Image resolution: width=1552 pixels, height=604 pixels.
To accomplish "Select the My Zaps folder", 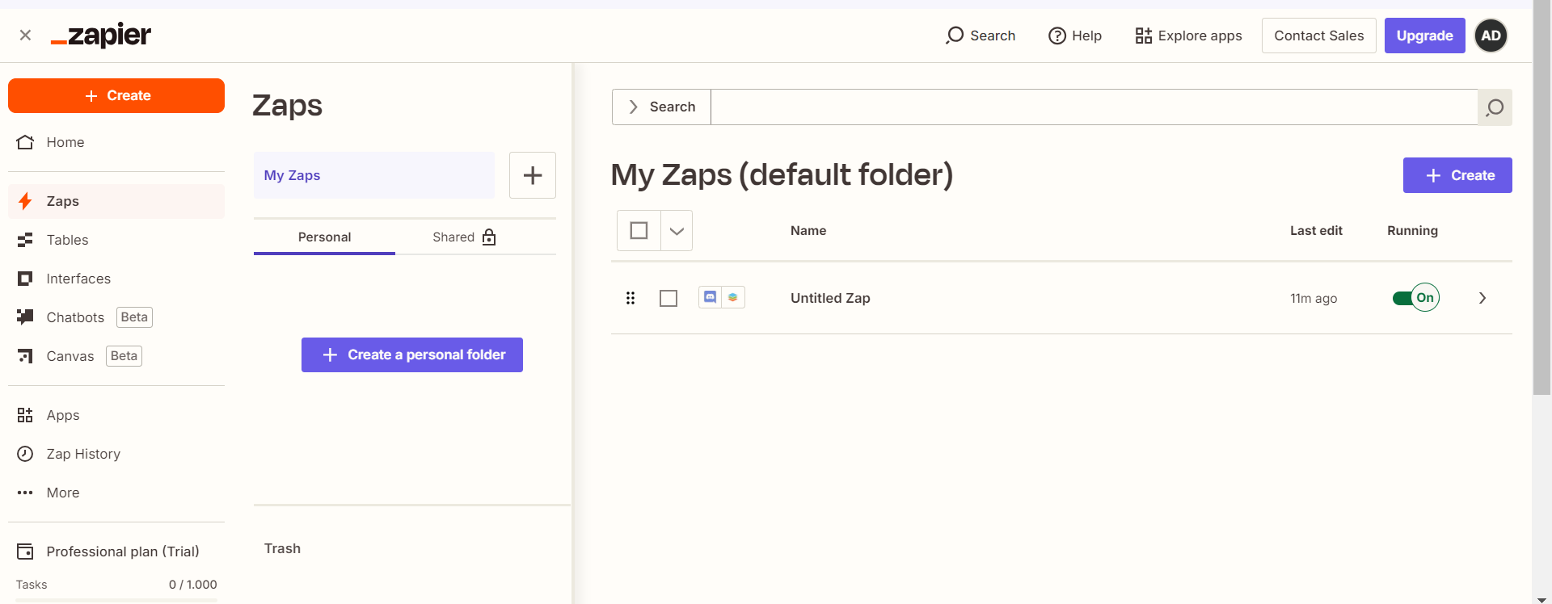I will pos(374,175).
